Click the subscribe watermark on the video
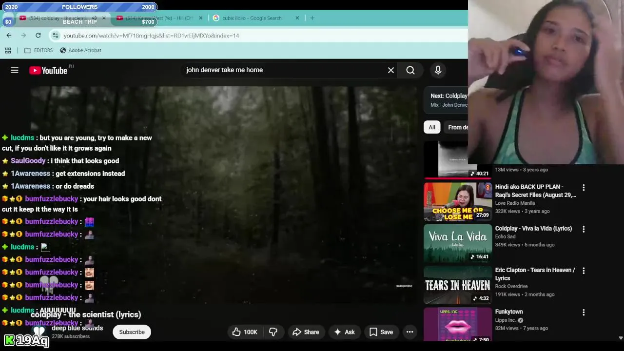Image resolution: width=624 pixels, height=351 pixels. 404,286
